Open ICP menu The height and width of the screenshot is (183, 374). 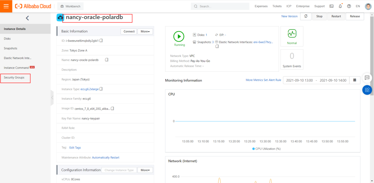[x=289, y=6]
